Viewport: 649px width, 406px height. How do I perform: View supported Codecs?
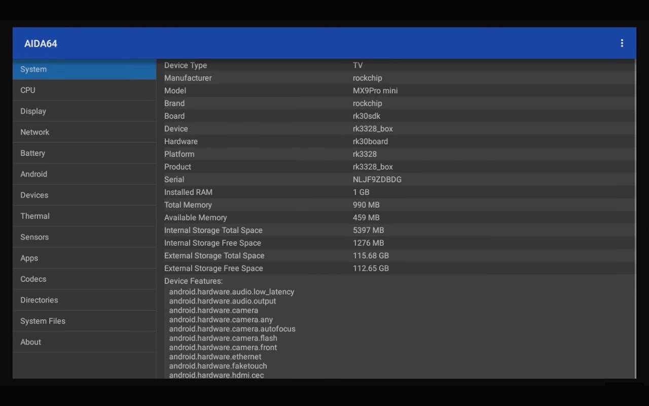tap(84, 279)
